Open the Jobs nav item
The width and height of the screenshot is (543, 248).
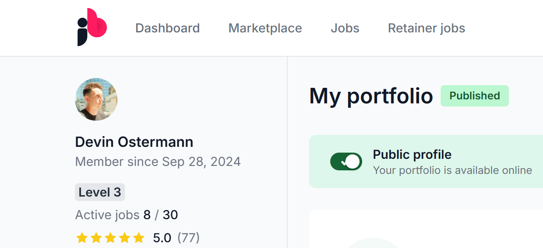345,28
